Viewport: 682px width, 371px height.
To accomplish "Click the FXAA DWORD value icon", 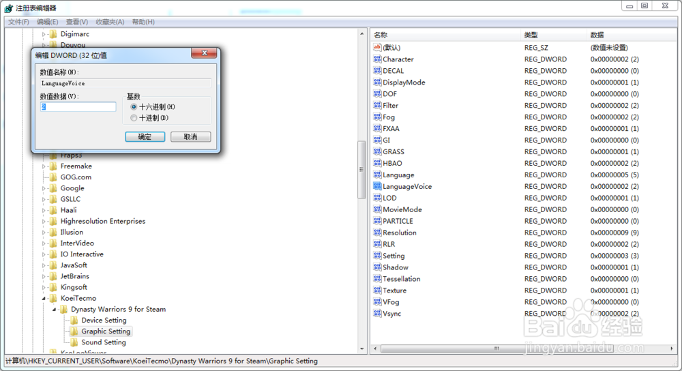I will click(x=377, y=128).
